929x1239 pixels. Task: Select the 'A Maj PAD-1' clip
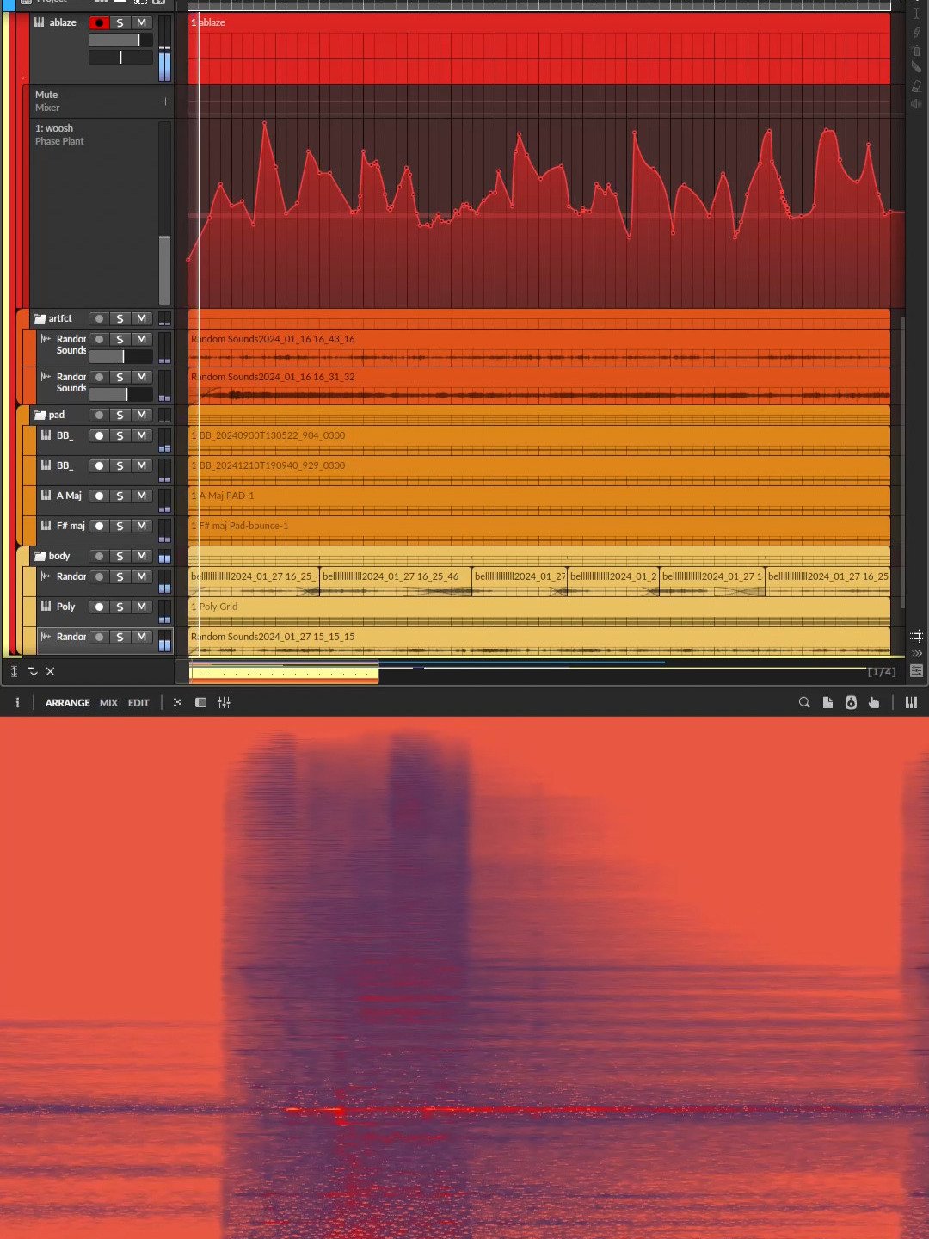click(539, 501)
